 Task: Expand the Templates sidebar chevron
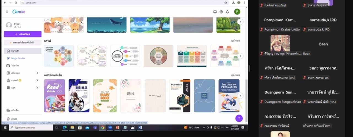37,73
